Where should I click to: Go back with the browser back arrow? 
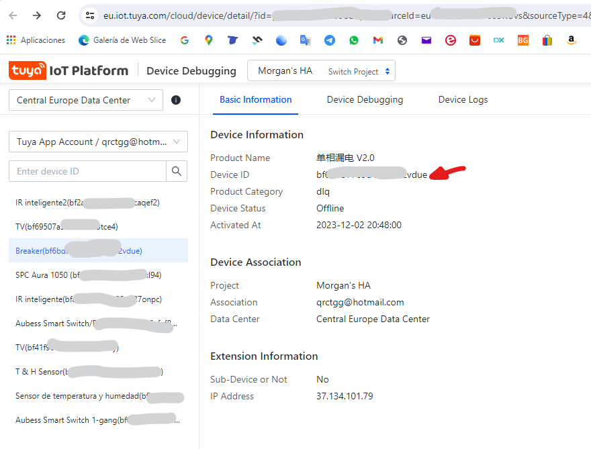tap(13, 15)
